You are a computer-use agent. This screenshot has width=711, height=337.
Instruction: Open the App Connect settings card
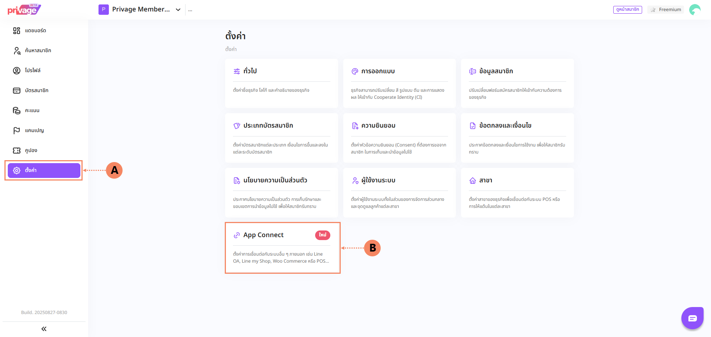tap(281, 247)
